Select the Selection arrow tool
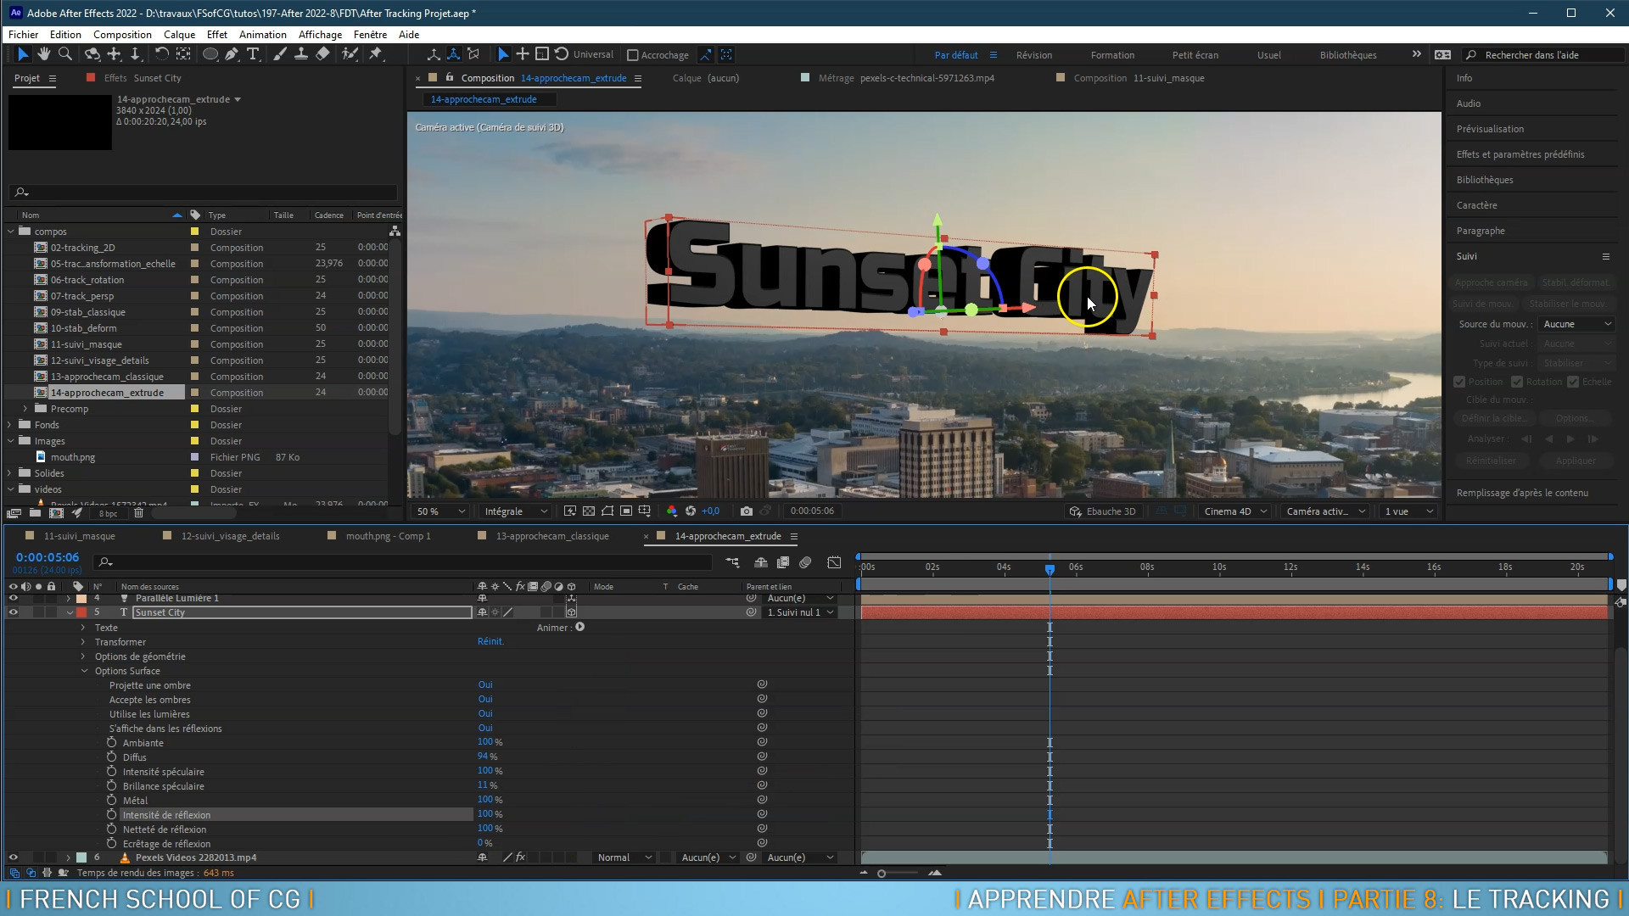The image size is (1629, 916). pyautogui.click(x=23, y=54)
